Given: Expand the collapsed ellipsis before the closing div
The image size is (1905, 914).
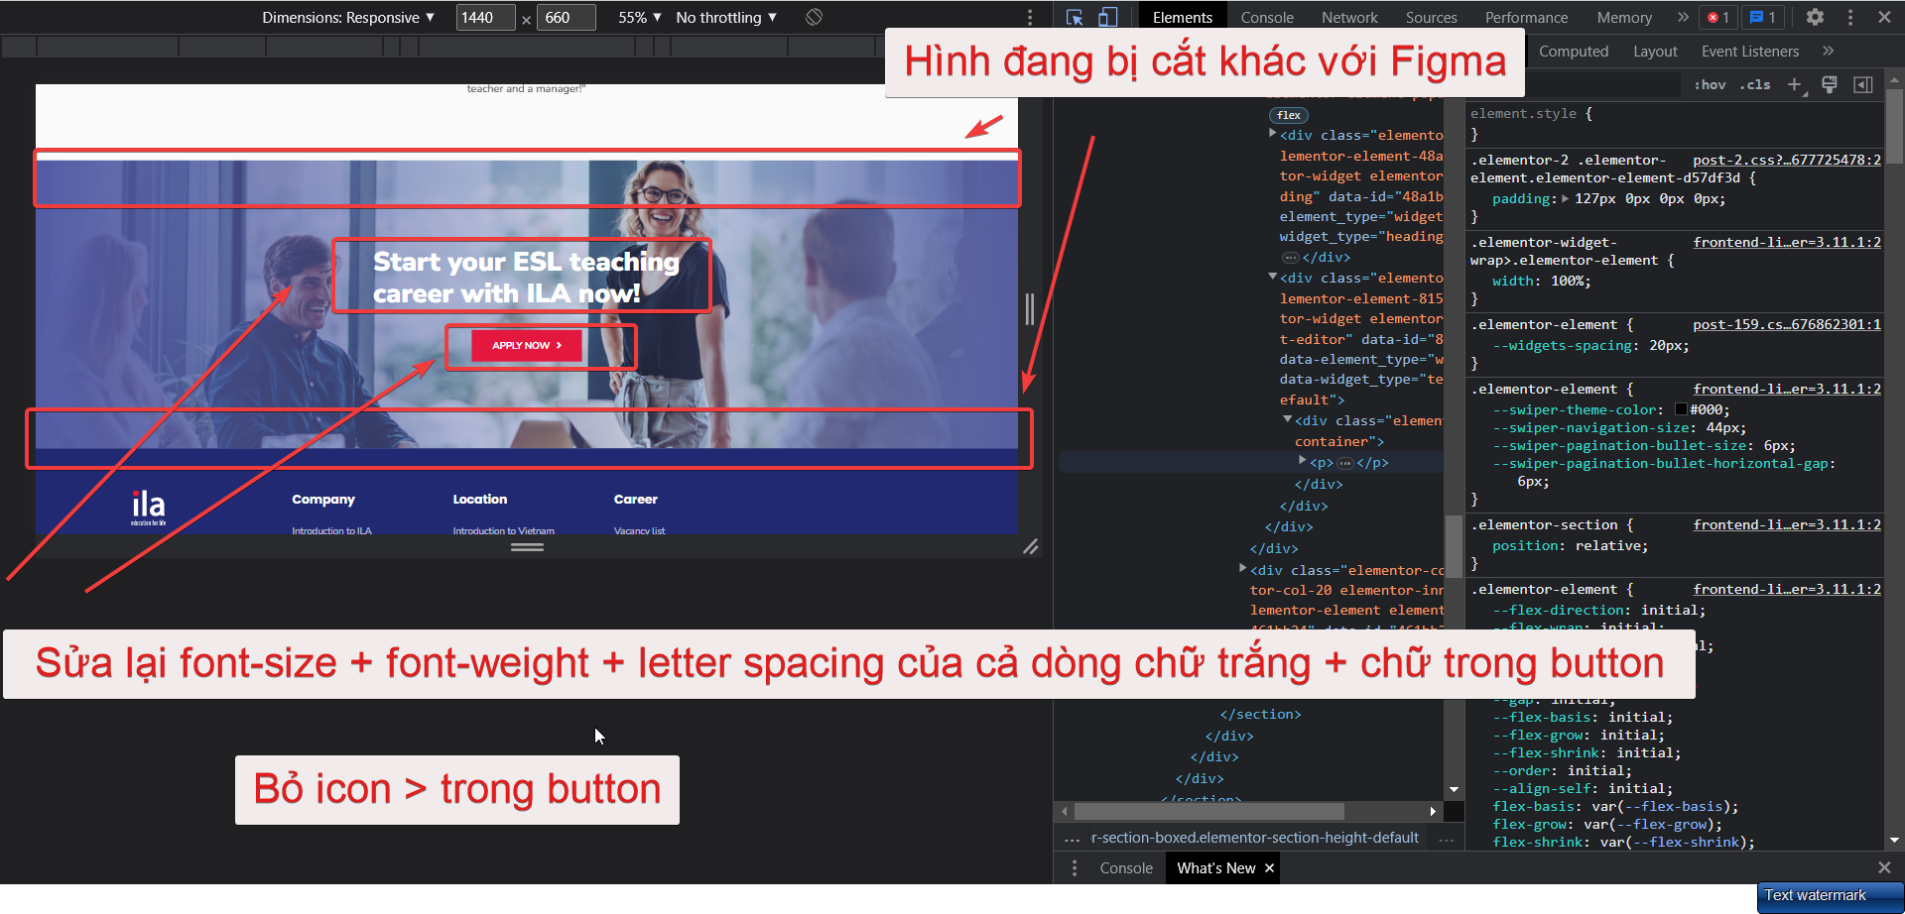Looking at the screenshot, I should coord(1290,258).
